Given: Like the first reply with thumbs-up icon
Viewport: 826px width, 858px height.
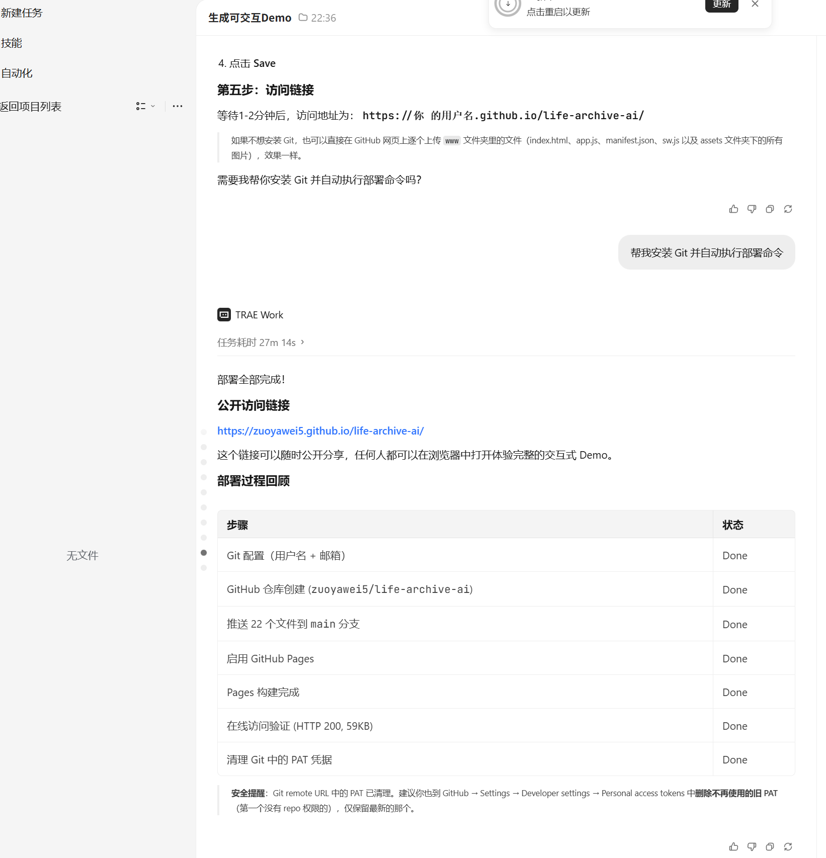Looking at the screenshot, I should 733,209.
